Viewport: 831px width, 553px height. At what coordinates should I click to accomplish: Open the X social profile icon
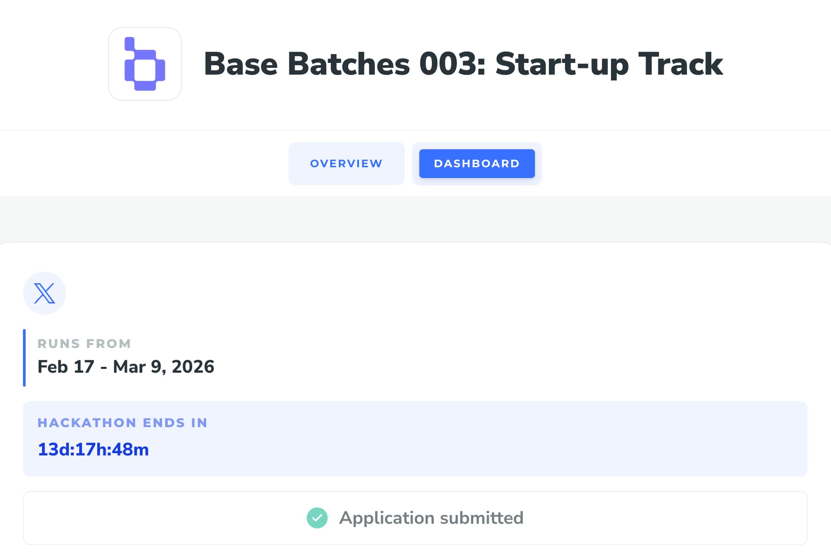click(45, 293)
